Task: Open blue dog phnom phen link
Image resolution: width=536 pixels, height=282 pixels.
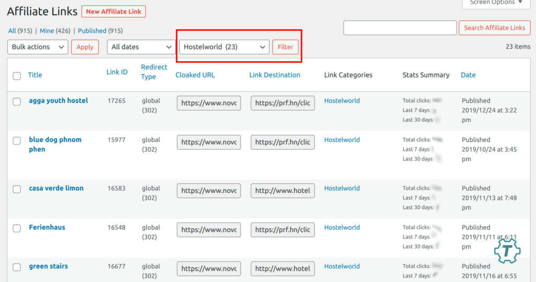Action: click(x=55, y=144)
